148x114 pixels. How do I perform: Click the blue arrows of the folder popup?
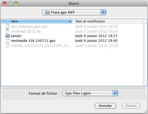[103, 12]
